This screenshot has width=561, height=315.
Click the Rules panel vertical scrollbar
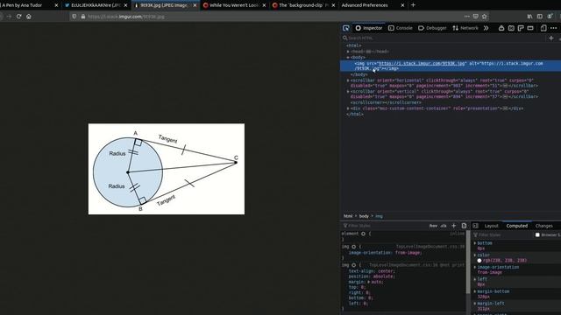click(x=467, y=262)
